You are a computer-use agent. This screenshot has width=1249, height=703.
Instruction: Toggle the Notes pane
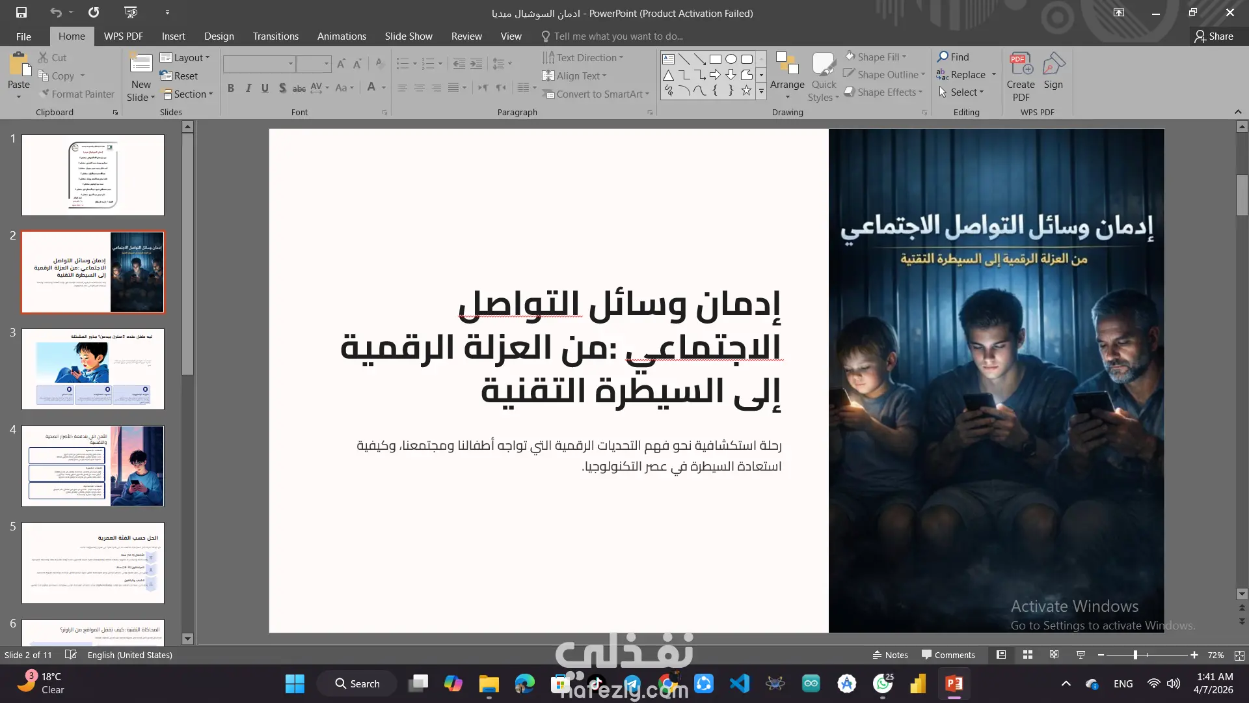(890, 655)
